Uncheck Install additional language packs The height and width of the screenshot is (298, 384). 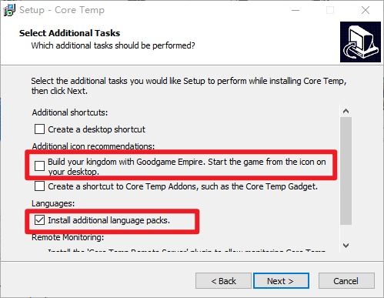39,220
